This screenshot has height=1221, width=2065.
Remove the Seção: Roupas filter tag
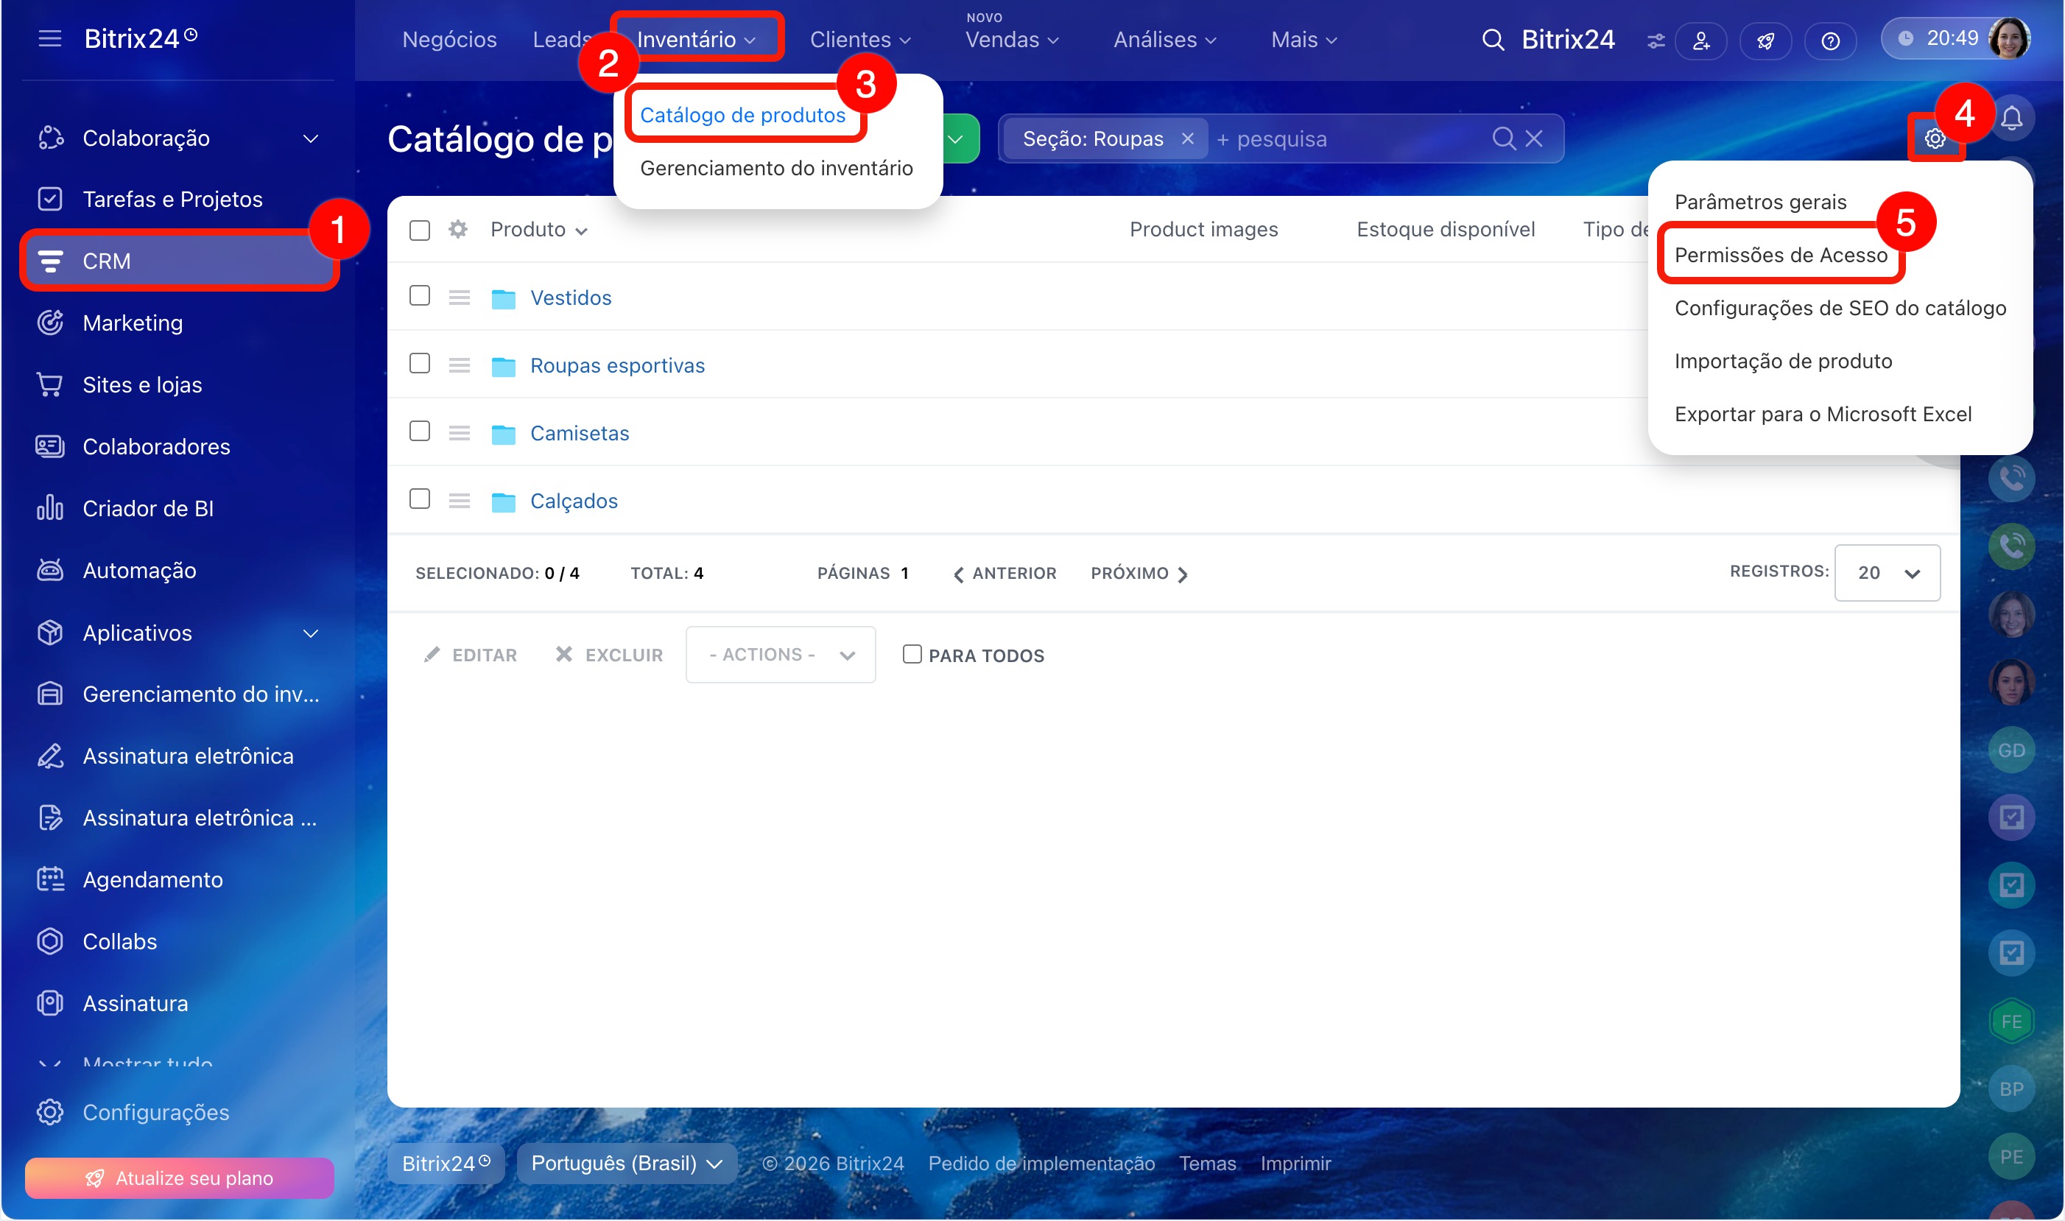[1187, 138]
